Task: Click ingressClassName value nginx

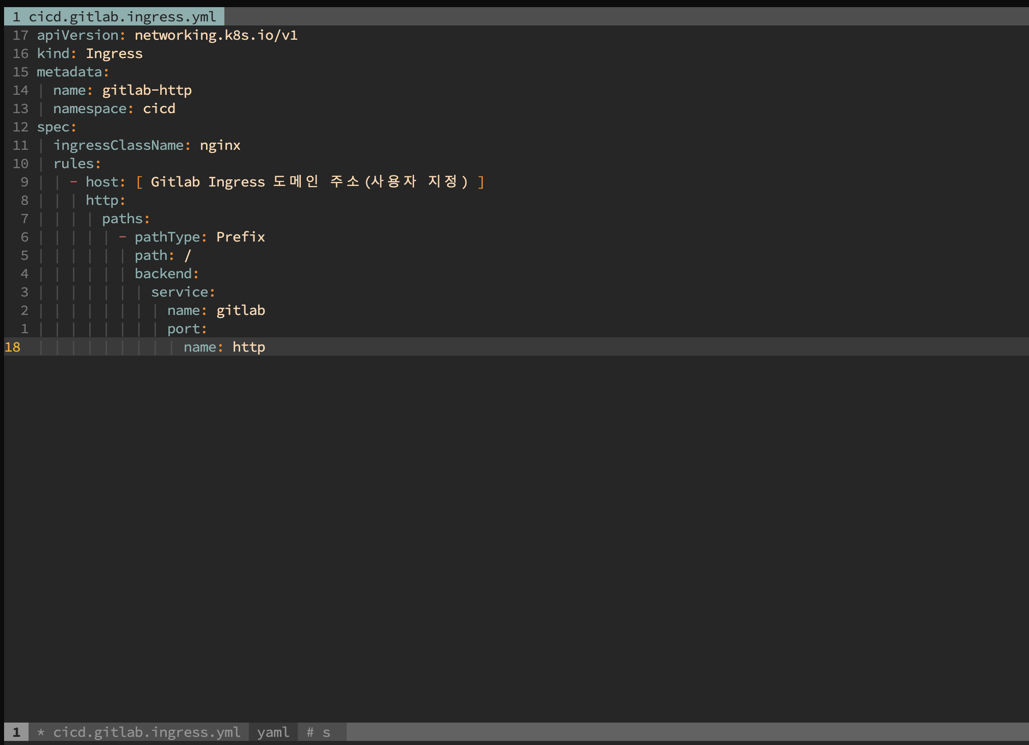Action: coord(220,145)
